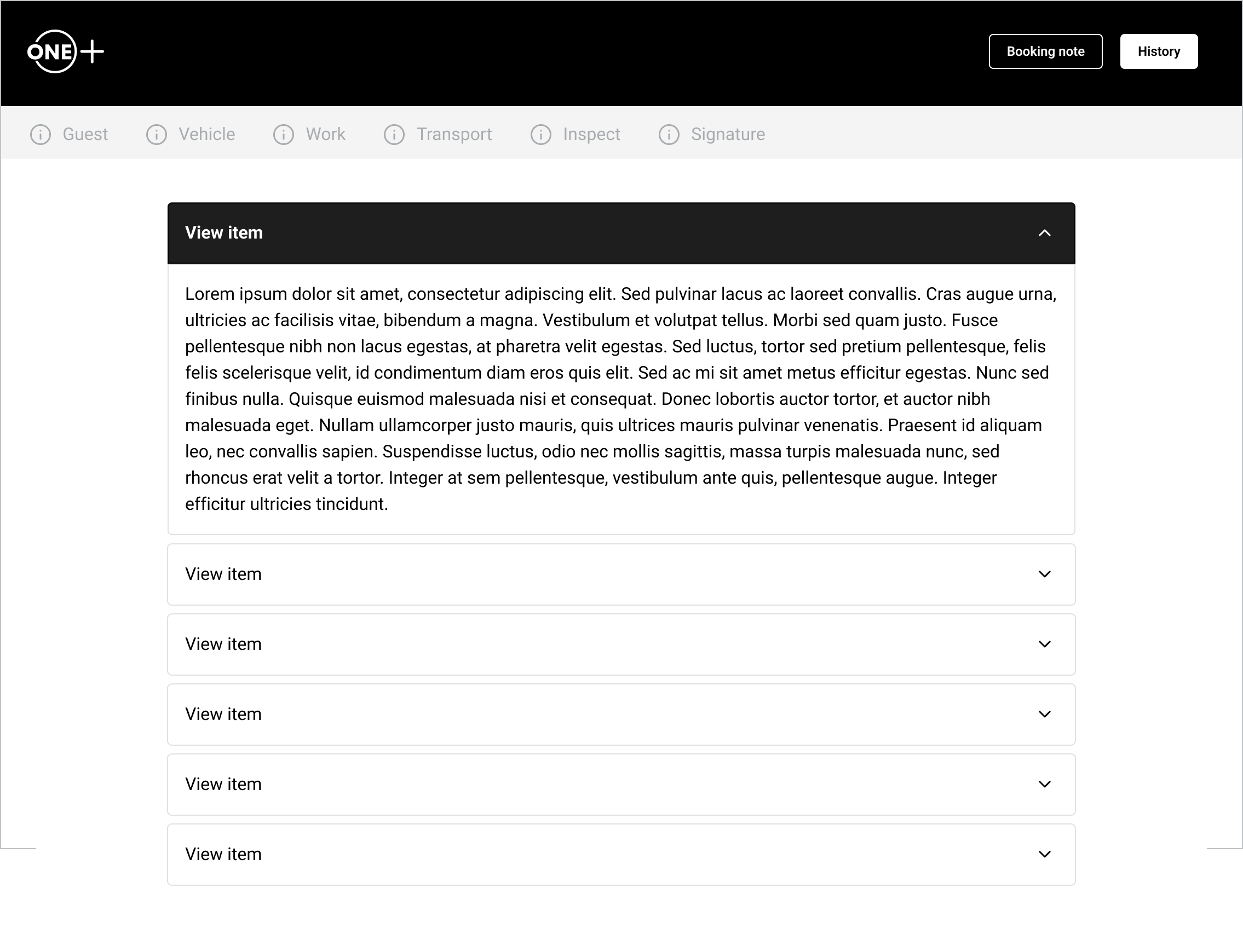Collapse the expanded View item chevron
This screenshot has height=929, width=1243.
point(1044,233)
